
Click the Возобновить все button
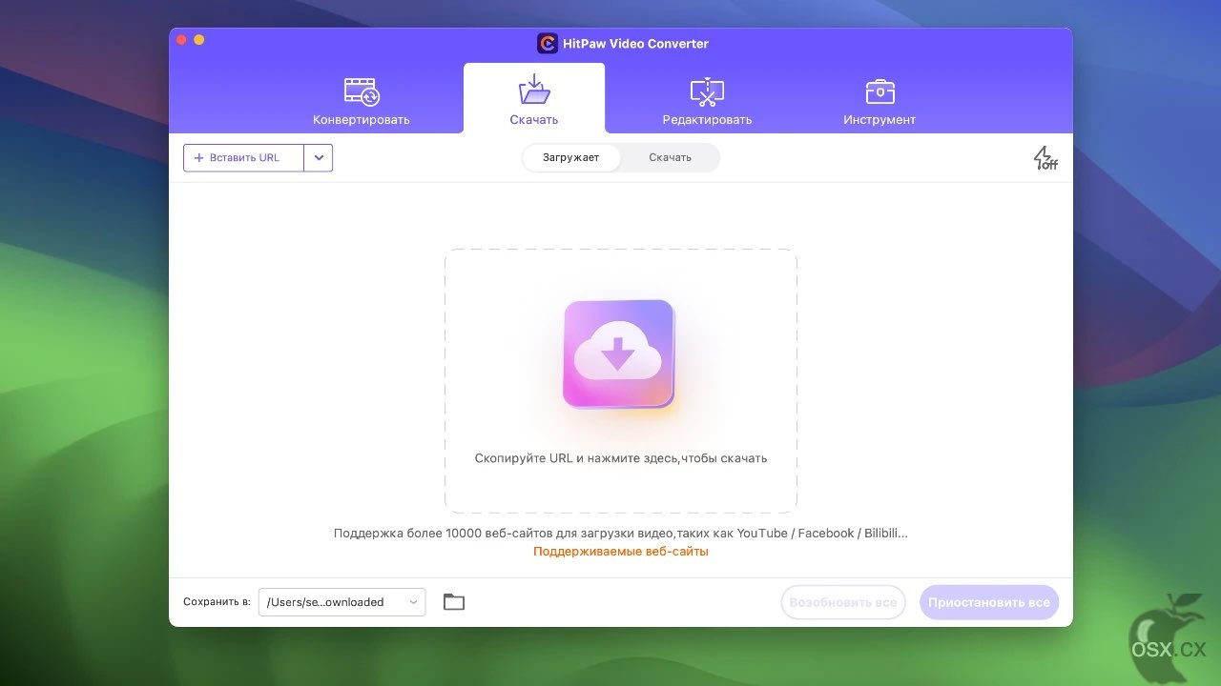843,602
